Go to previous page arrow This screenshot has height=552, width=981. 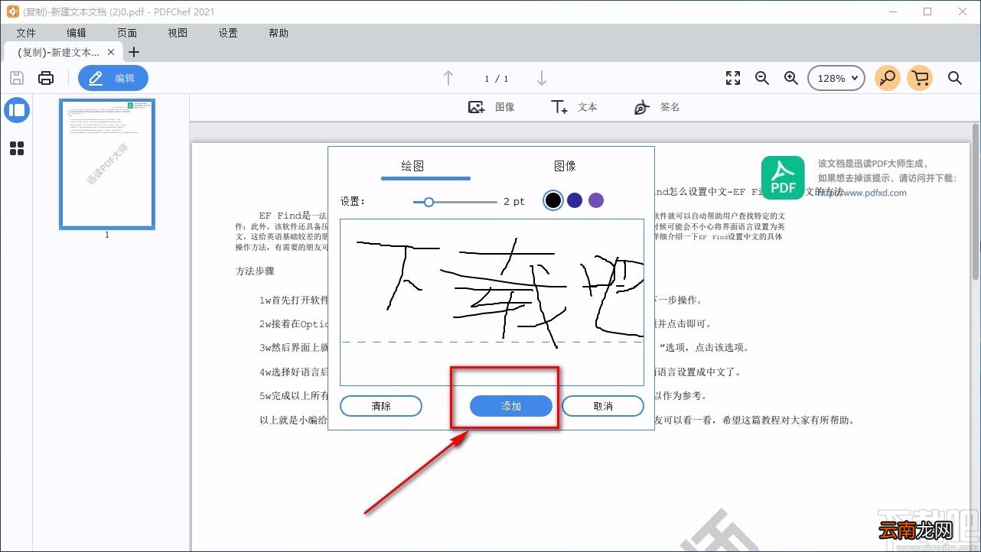tap(448, 78)
